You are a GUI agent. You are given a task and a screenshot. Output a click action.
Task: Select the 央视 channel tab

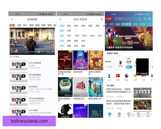pyautogui.click(x=12, y=25)
